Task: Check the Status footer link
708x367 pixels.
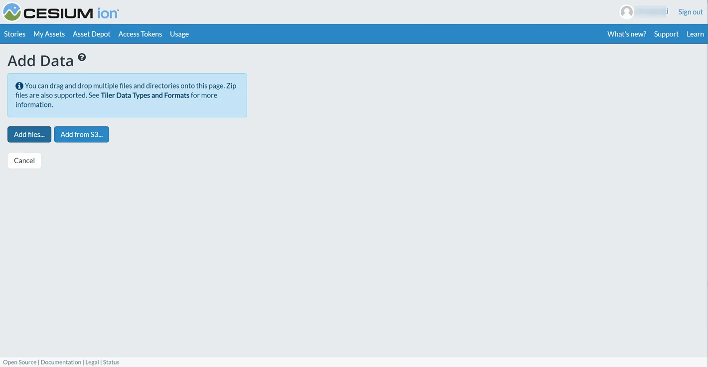Action: pyautogui.click(x=111, y=362)
